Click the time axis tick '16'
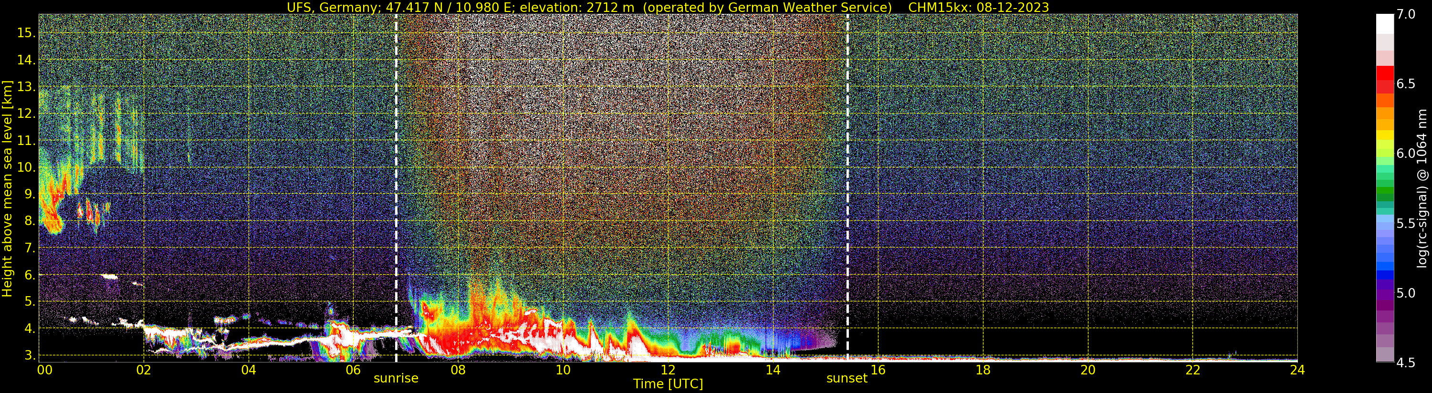 (878, 370)
